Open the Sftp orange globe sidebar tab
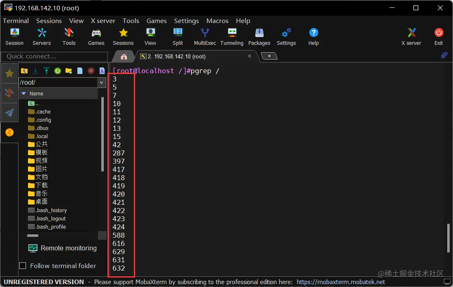Image resolution: width=453 pixels, height=287 pixels. tap(9, 132)
